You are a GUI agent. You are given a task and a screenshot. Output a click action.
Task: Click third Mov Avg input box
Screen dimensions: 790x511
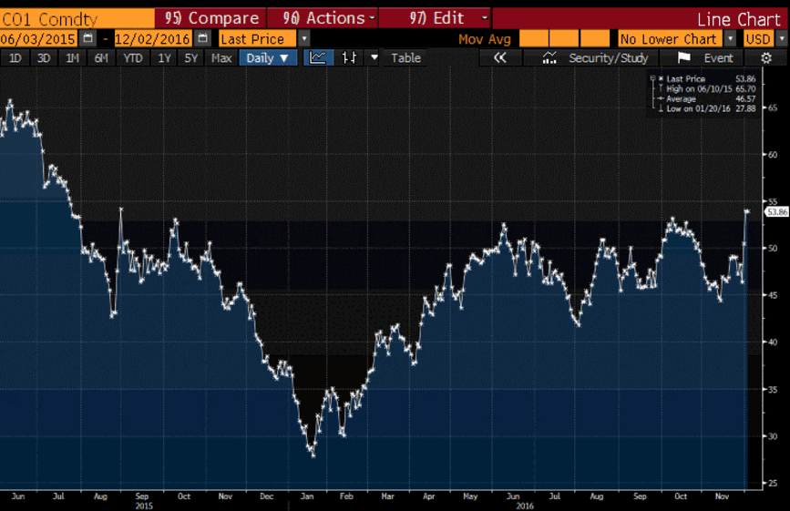coord(594,38)
